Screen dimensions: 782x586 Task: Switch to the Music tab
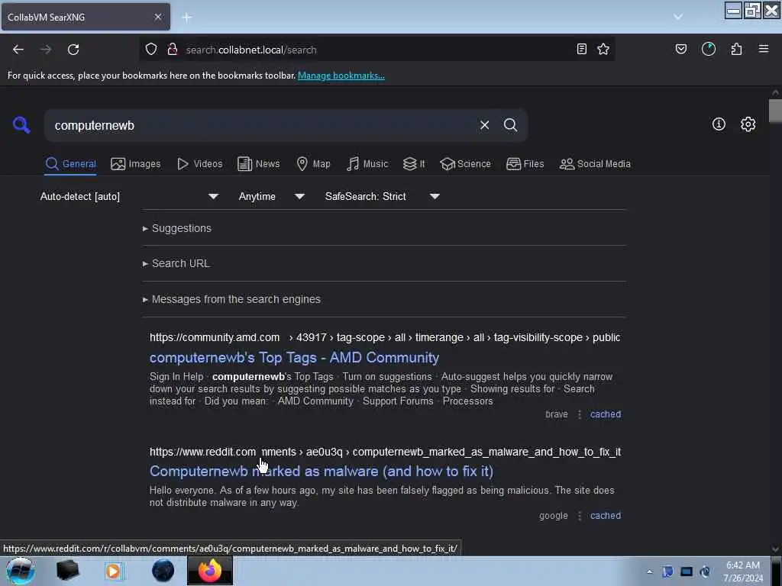[x=367, y=164]
